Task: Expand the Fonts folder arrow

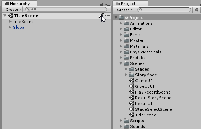Action: pyautogui.click(x=121, y=34)
